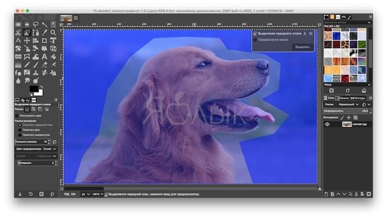Delete the current layer

pyautogui.click(x=369, y=194)
